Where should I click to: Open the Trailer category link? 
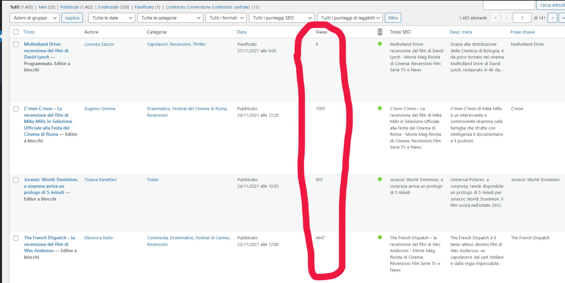(153, 179)
